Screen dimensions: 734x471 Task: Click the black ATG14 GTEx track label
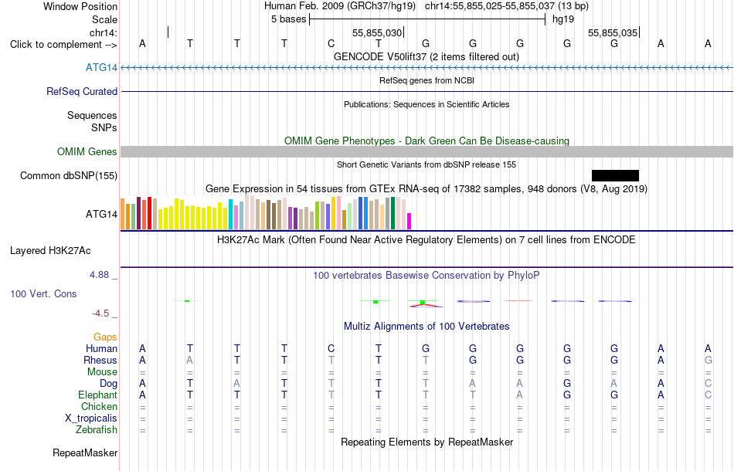click(x=101, y=214)
